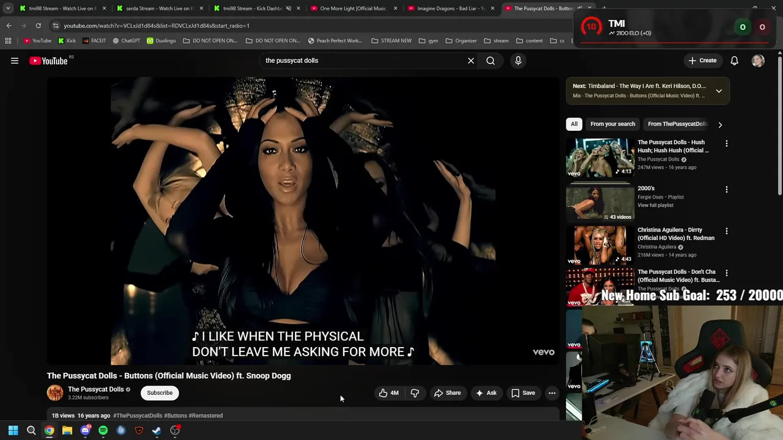Image resolution: width=783 pixels, height=440 pixels.
Task: Open Spotify from the taskbar
Action: (x=103, y=430)
